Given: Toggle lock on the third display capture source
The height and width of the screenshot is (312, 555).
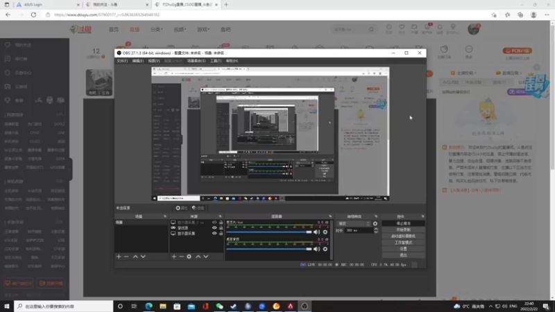Looking at the screenshot, I should point(221,234).
